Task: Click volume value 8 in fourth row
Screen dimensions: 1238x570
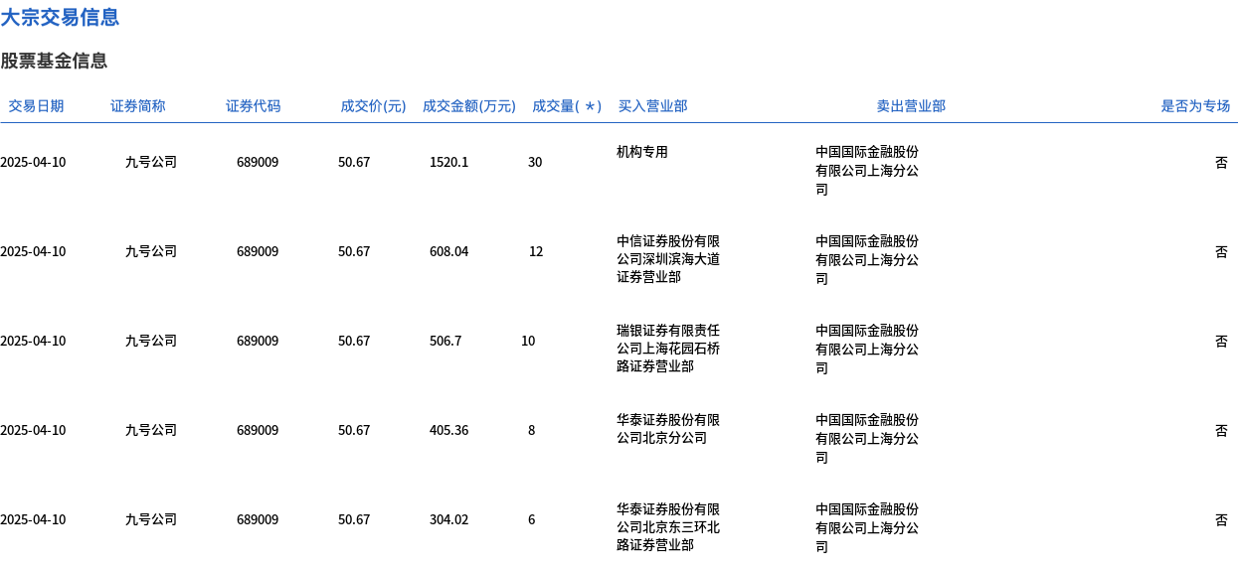Action: click(531, 430)
